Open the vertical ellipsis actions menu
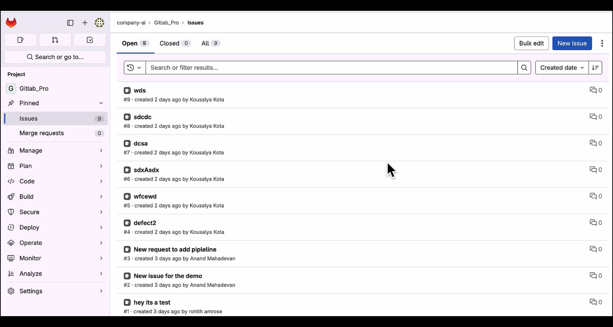Viewport: 613px width, 327px height. click(x=602, y=43)
